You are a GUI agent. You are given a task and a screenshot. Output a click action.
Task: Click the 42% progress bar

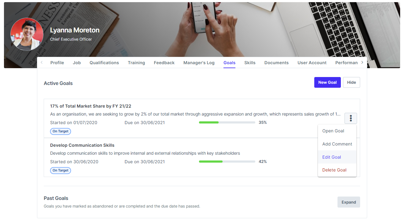[227, 161]
